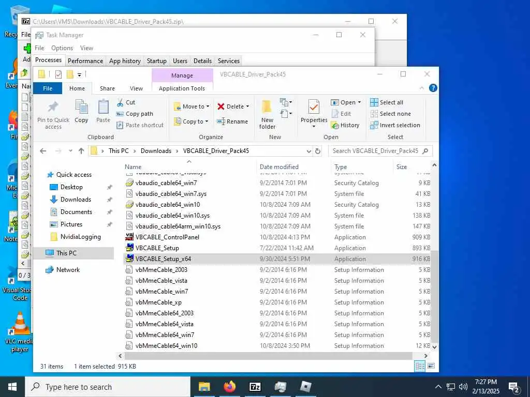Switch to details view layout icon
The height and width of the screenshot is (397, 530).
click(x=420, y=367)
